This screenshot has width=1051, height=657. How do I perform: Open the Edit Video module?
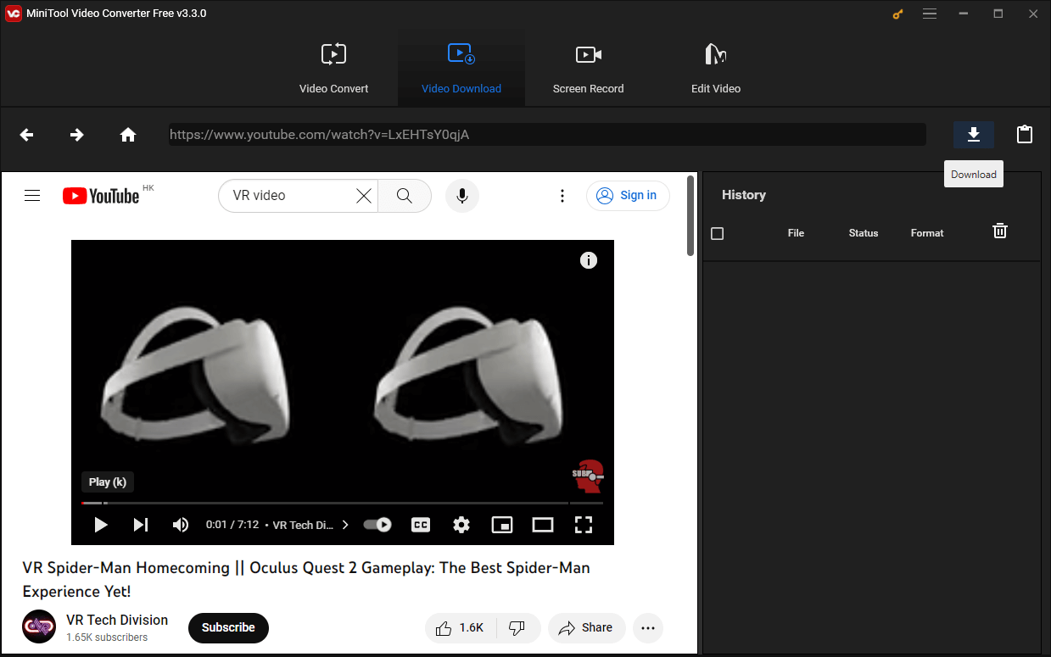click(x=715, y=68)
